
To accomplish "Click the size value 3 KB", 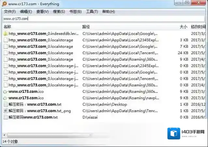I will point(184,40).
